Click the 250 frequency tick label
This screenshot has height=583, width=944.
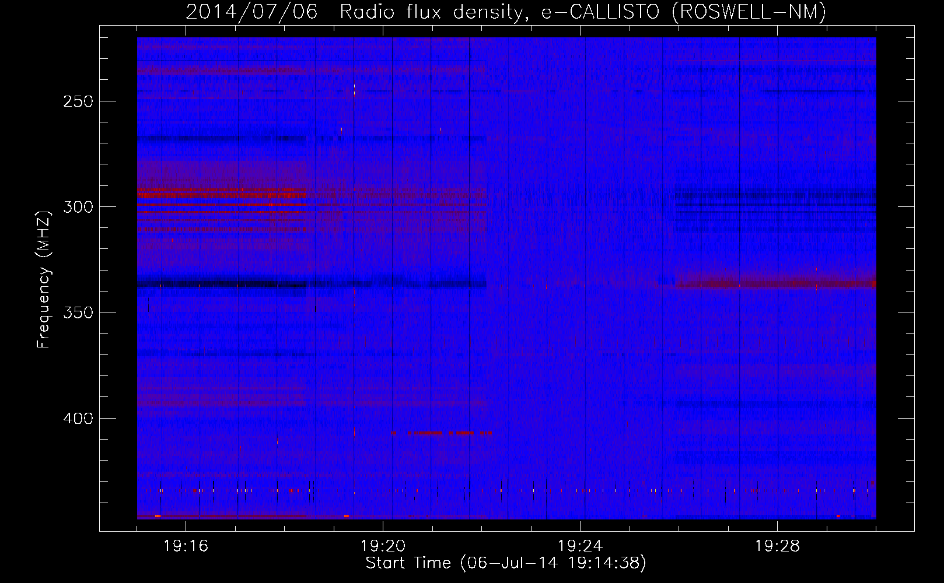coord(77,101)
